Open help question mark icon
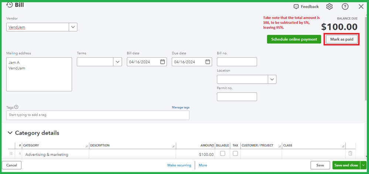Viewport: 369px width, 174px height. click(345, 7)
